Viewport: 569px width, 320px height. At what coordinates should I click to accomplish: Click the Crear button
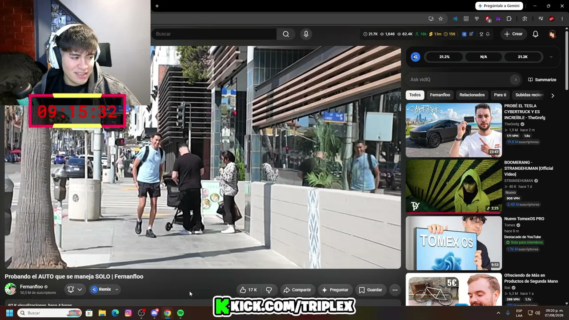(x=513, y=34)
